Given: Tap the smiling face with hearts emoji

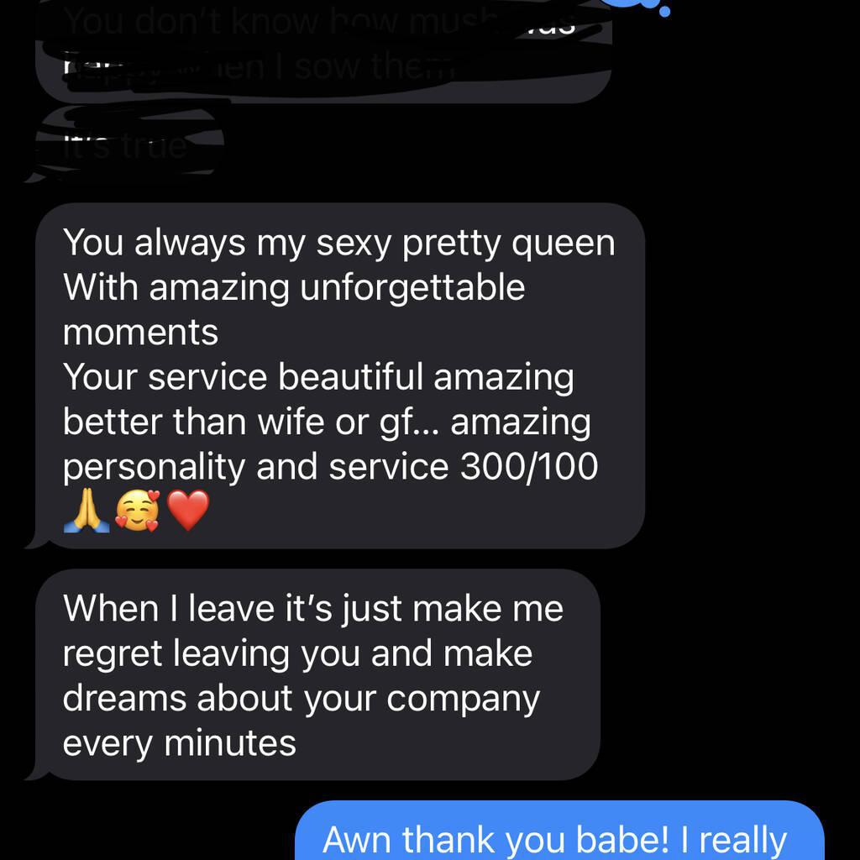Looking at the screenshot, I should pos(137,511).
